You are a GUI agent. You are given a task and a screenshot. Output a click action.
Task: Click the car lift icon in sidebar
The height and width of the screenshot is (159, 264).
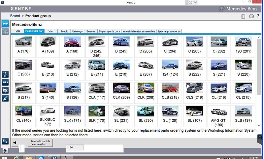click(x=5, y=90)
